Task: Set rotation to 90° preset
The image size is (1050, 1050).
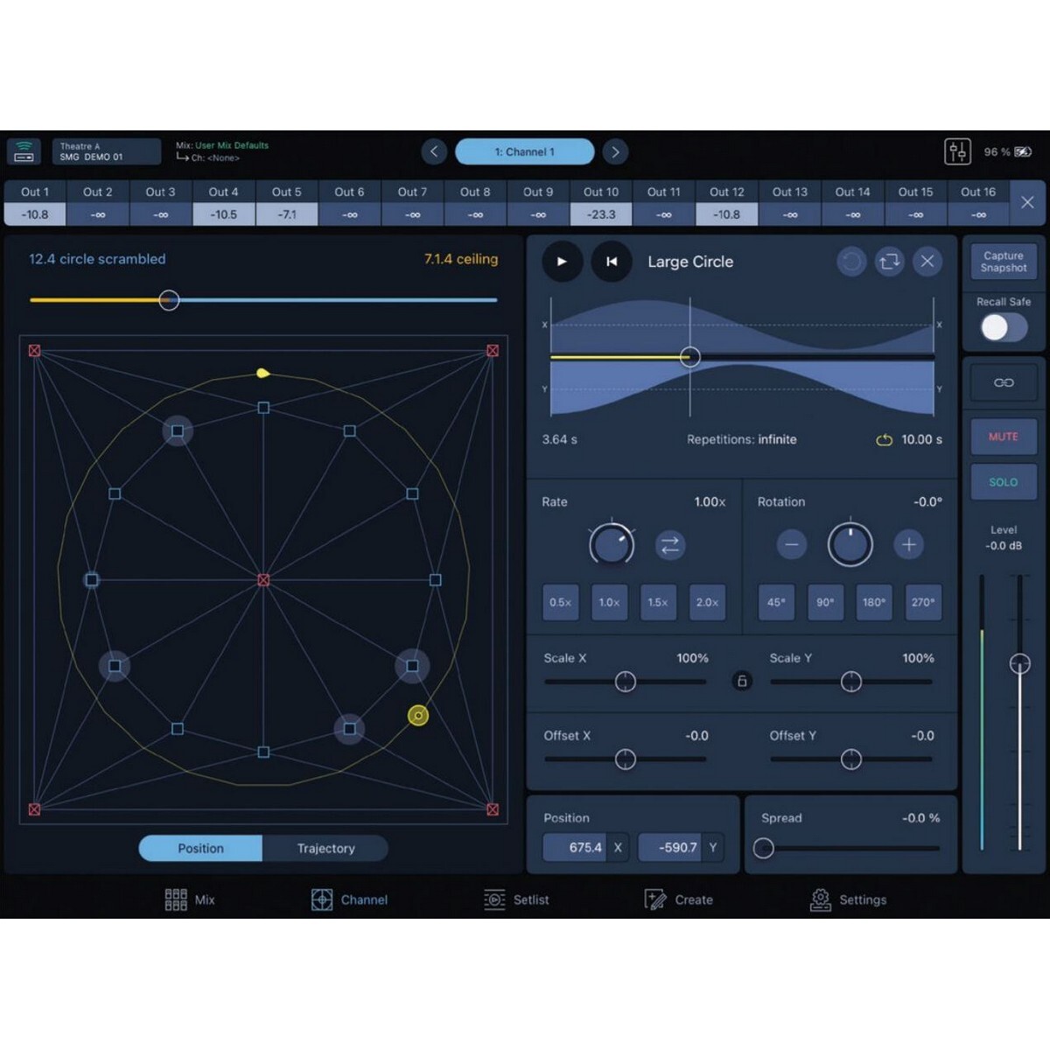Action: 824,602
